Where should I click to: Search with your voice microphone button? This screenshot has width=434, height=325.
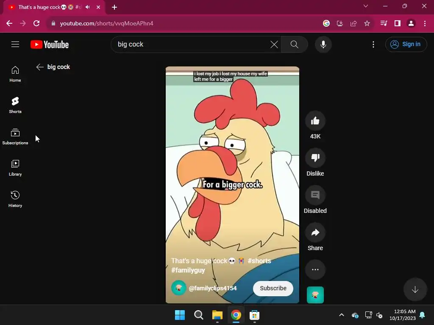point(323,44)
